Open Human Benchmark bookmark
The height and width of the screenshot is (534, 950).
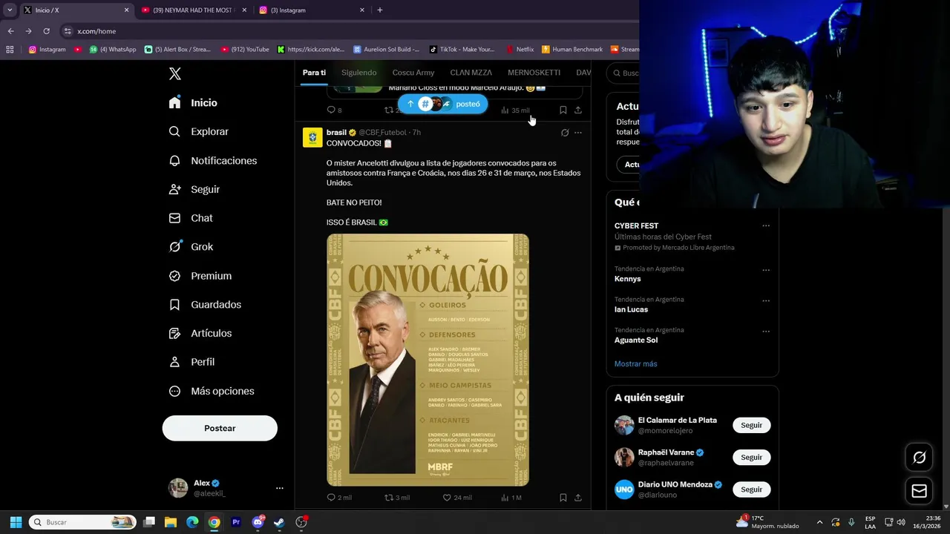(x=572, y=50)
